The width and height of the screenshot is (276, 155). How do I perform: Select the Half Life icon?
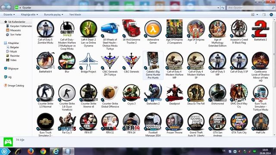pyautogui.click(x=260, y=121)
